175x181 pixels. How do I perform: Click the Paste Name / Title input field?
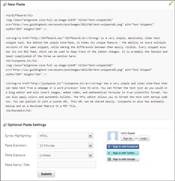[x=67, y=165]
